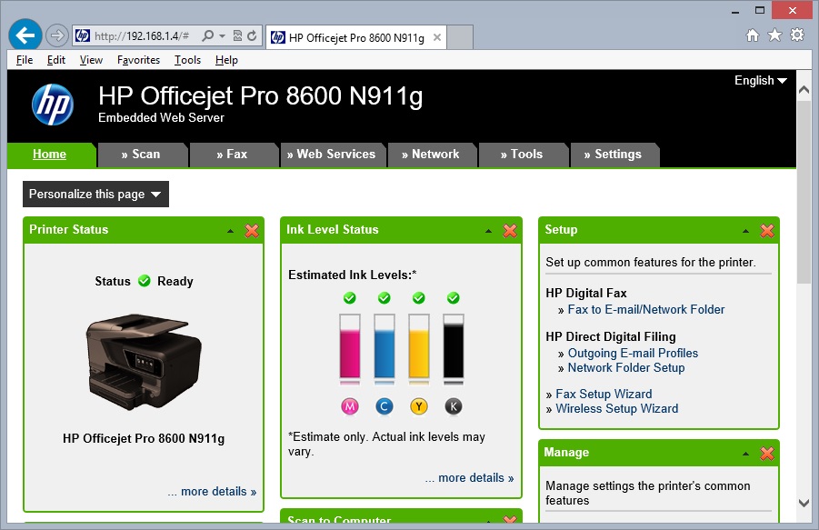The height and width of the screenshot is (530, 819).
Task: Click the yellow ink level bar
Action: (x=419, y=345)
